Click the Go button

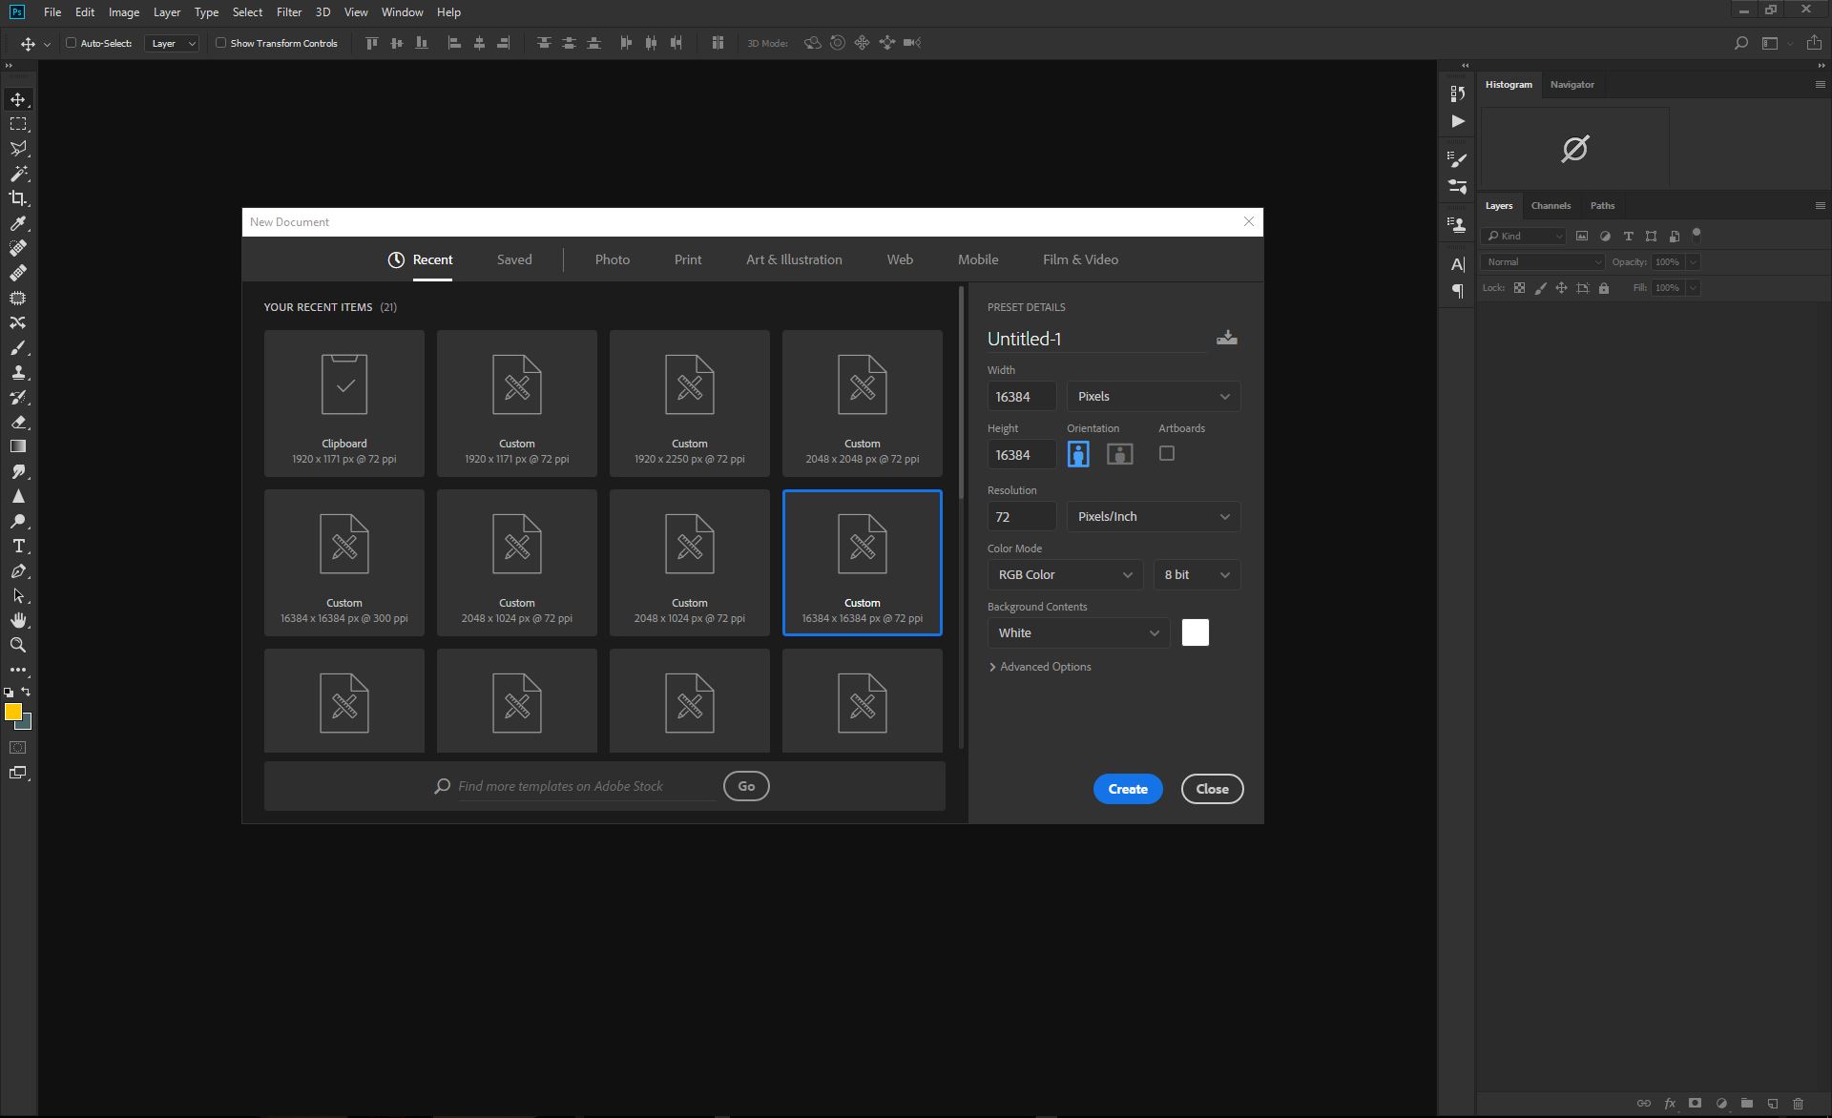click(x=746, y=786)
